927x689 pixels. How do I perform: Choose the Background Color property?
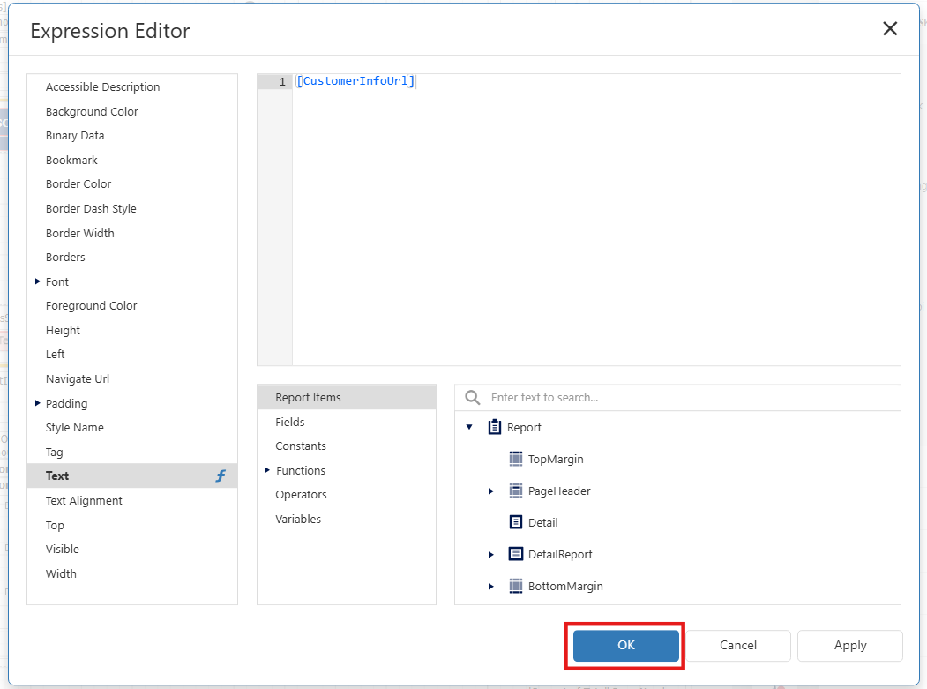(x=92, y=111)
